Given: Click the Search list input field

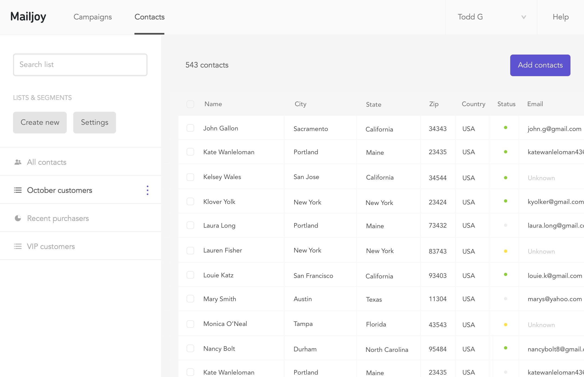Looking at the screenshot, I should pos(80,65).
